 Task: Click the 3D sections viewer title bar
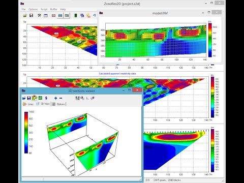pyautogui.click(x=81, y=91)
